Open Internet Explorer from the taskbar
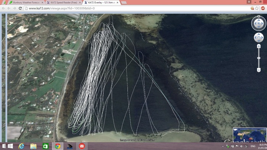Viewport: 267px width, 150px height. coord(21,146)
